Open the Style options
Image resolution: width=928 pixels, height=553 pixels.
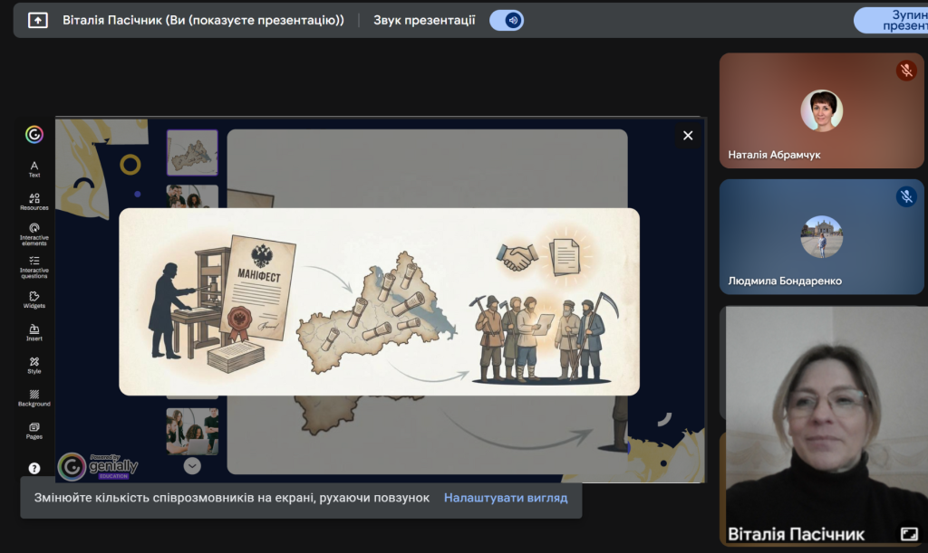(x=34, y=365)
